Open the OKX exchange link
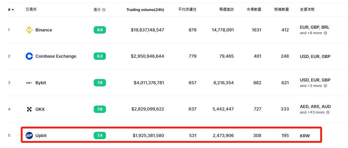This screenshot has height=148, width=348. [x=40, y=109]
